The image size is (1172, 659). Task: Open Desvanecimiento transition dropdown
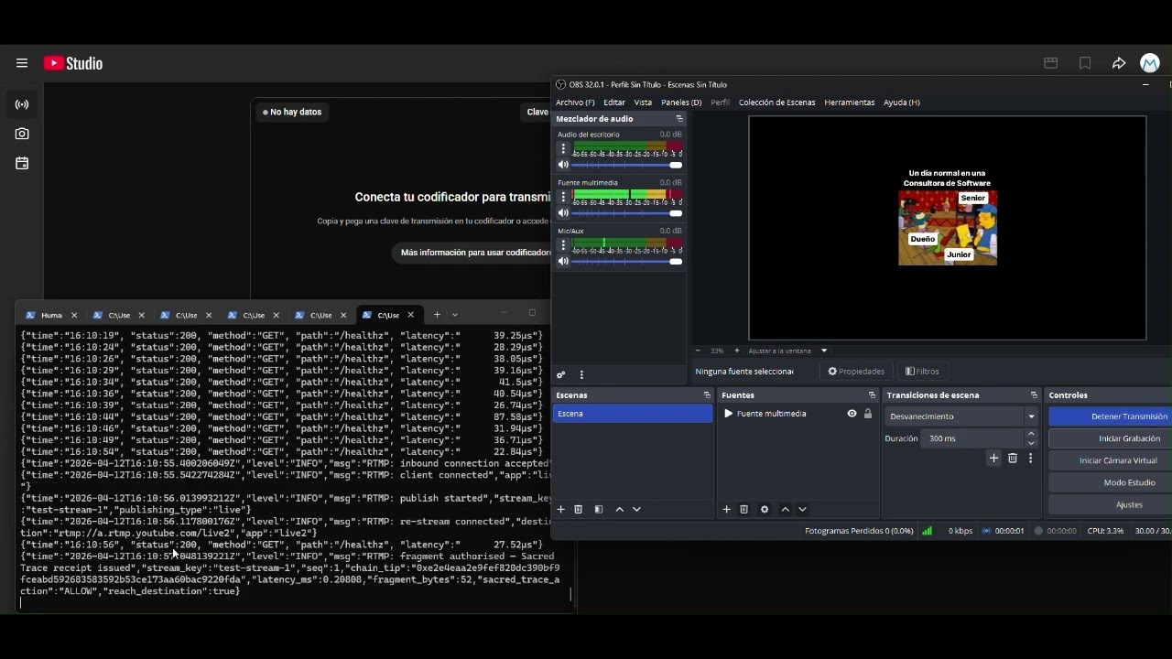[962, 416]
